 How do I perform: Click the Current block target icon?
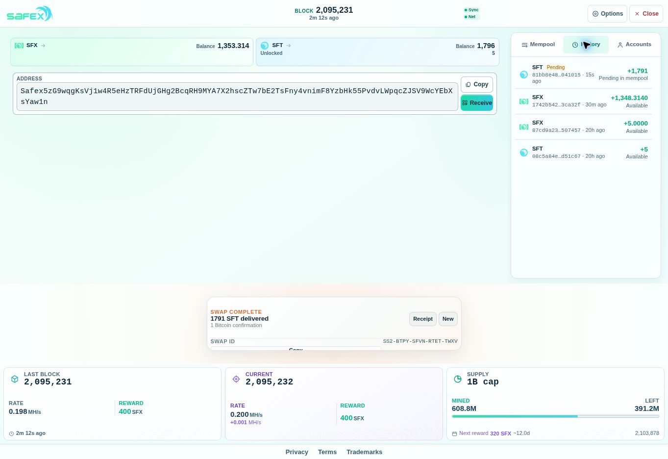click(236, 379)
